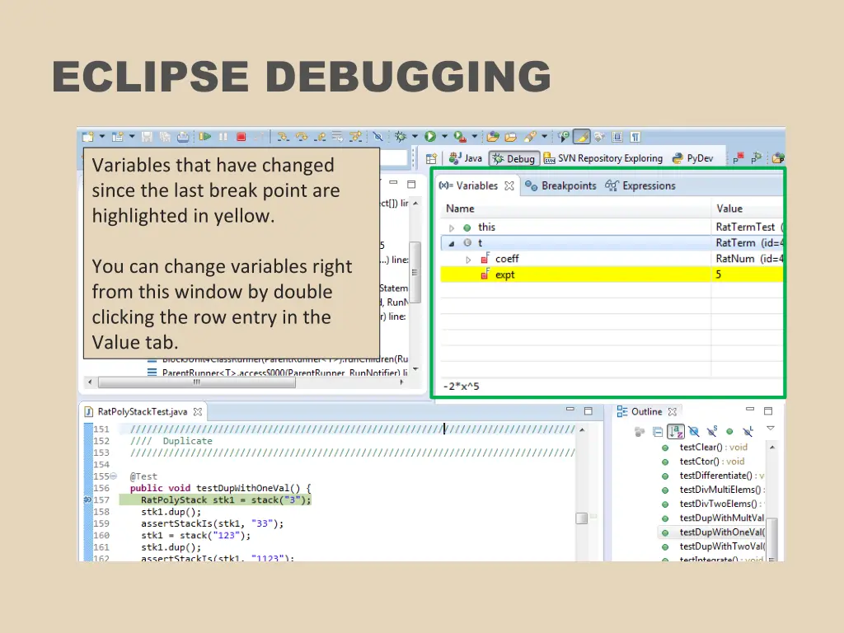Viewport: 844px width, 633px height.
Task: Toggle alphabetical sorting in the Outline view
Action: 676,431
